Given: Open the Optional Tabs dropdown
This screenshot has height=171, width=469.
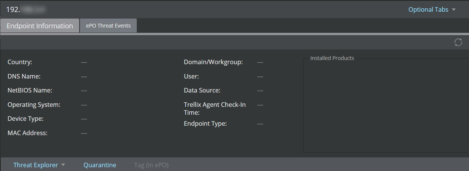Looking at the screenshot, I should (x=432, y=9).
